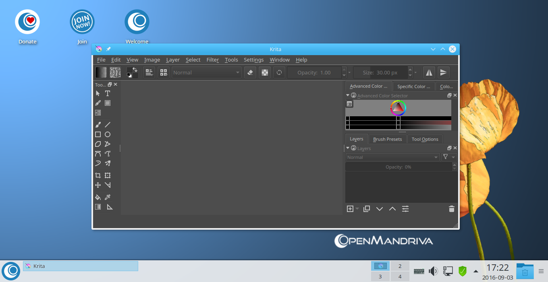Select the Bezier Curve tool
Screen dimensions: 548x282
[x=98, y=154]
